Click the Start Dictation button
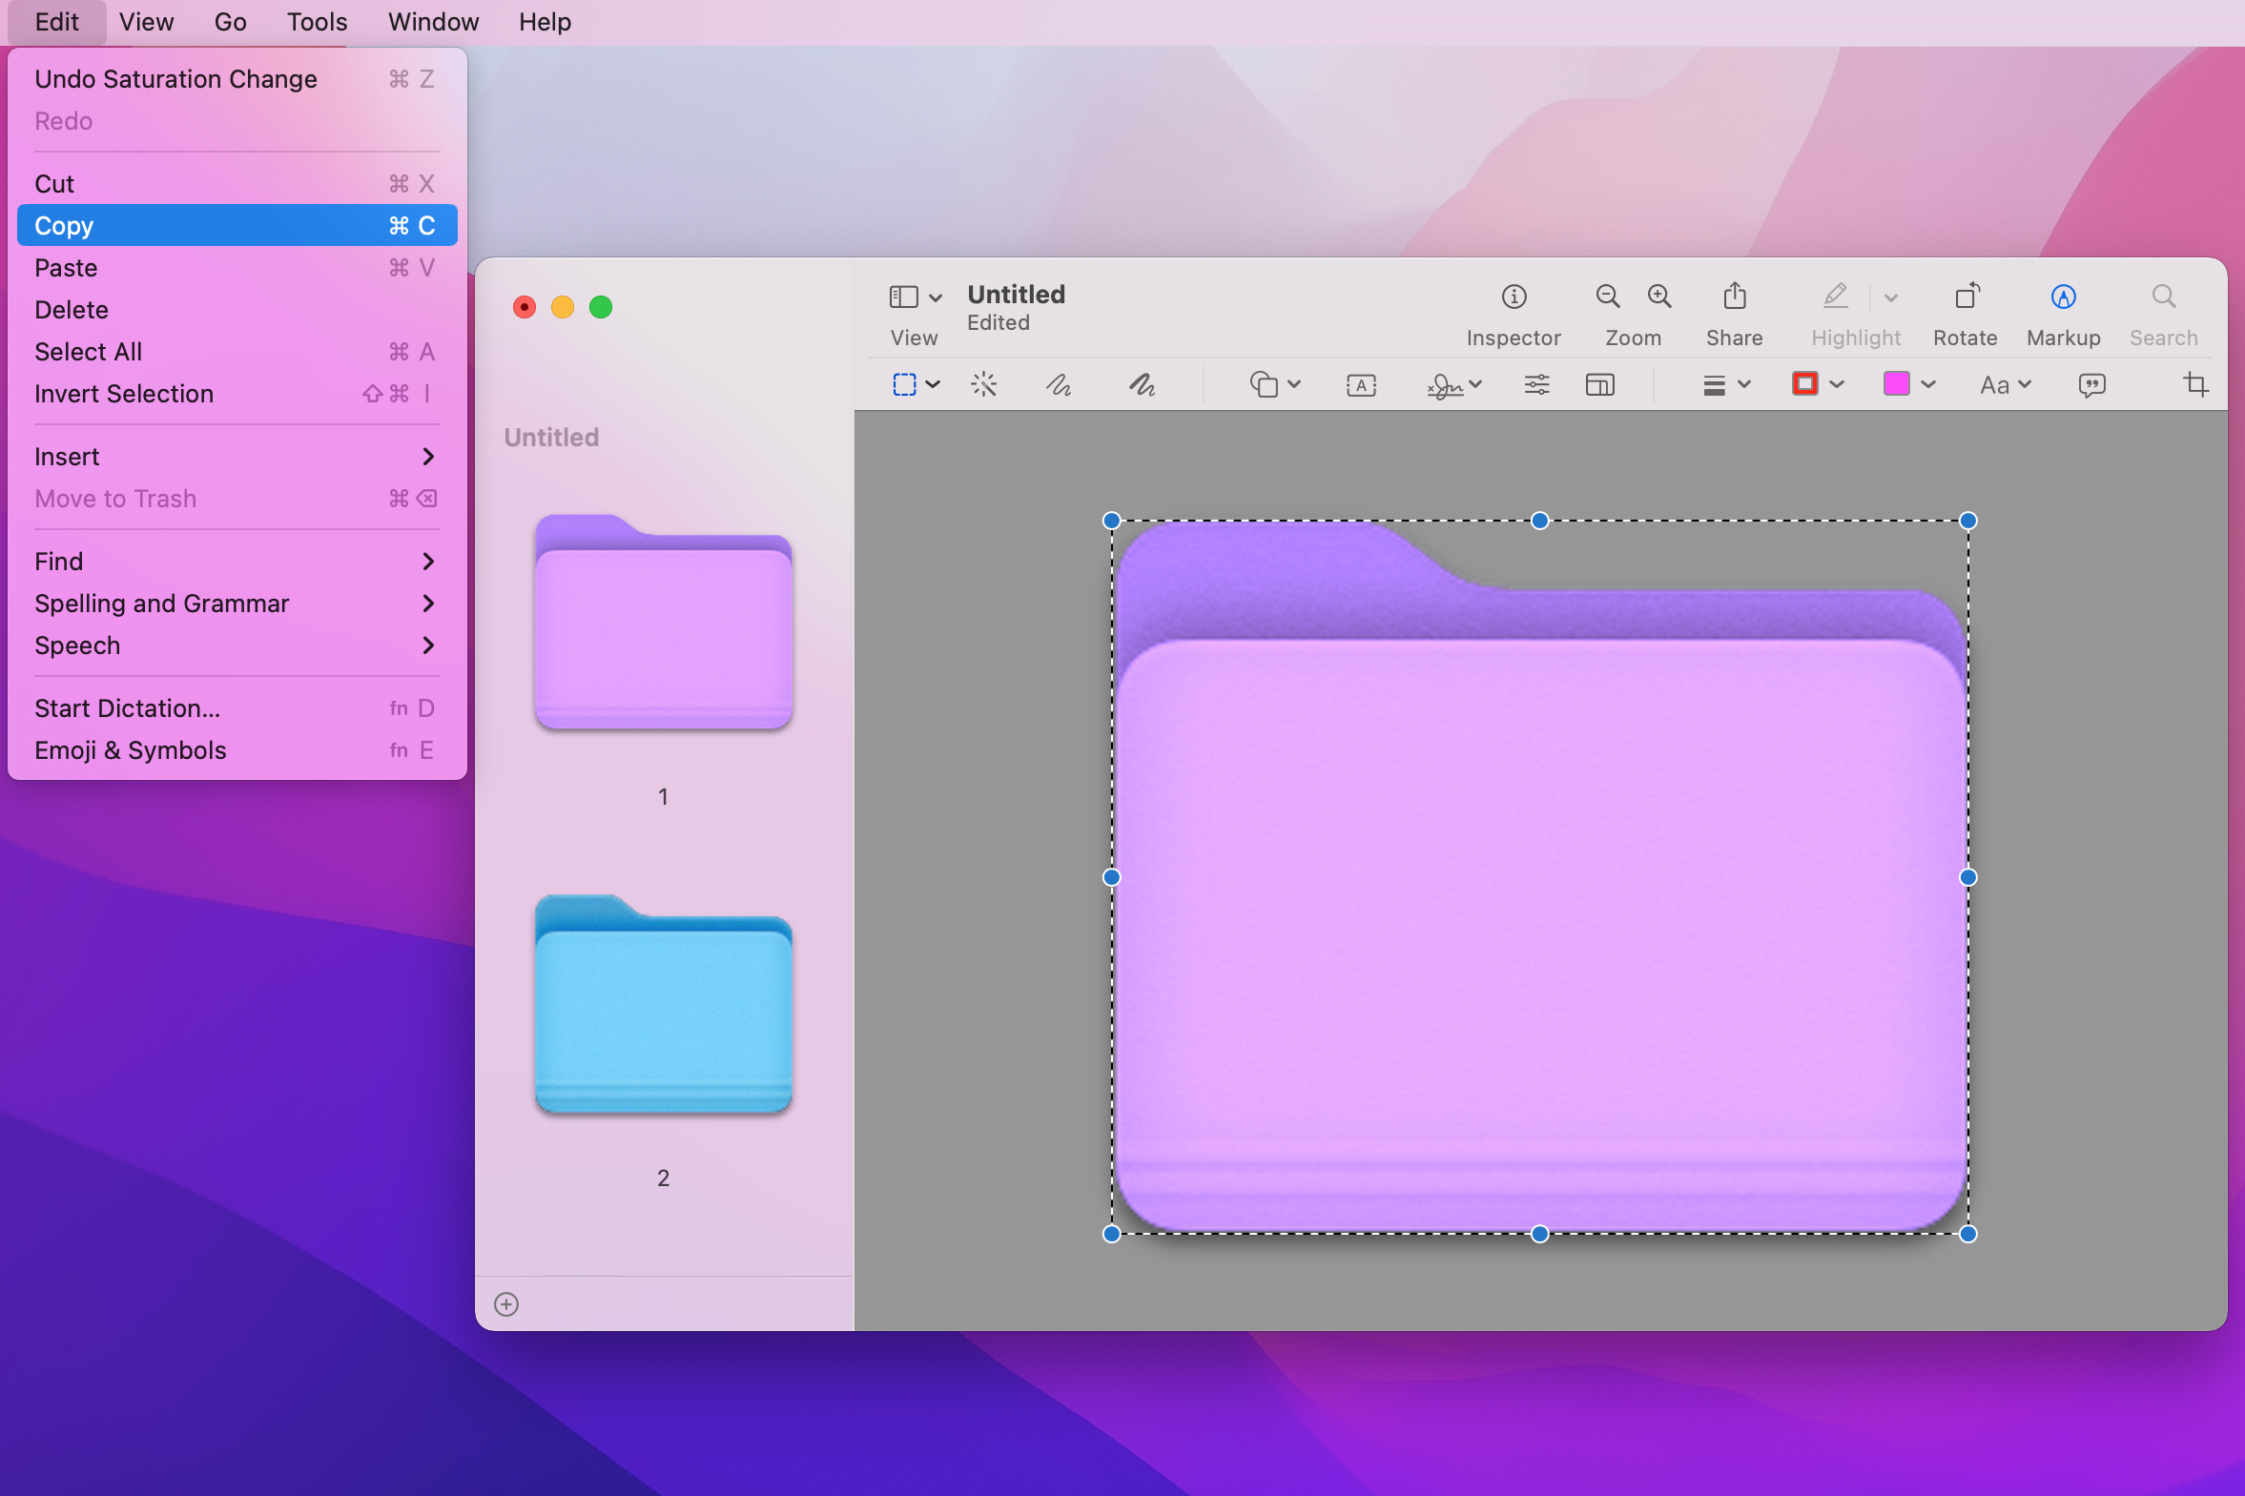 [x=125, y=707]
